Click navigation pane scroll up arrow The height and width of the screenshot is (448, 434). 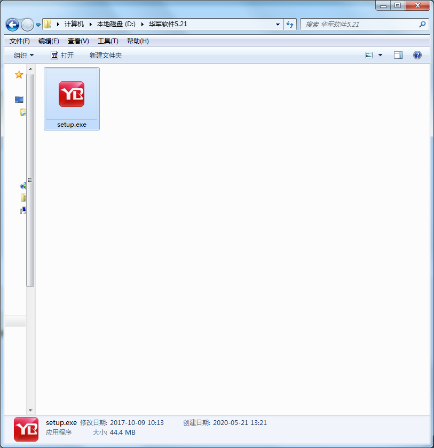coord(30,69)
